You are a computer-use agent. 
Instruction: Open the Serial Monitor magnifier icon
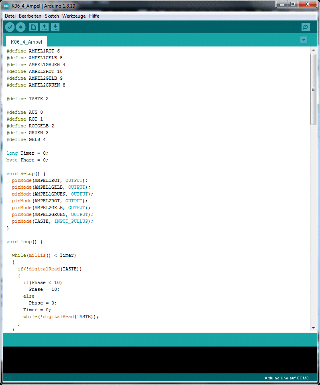306,27
